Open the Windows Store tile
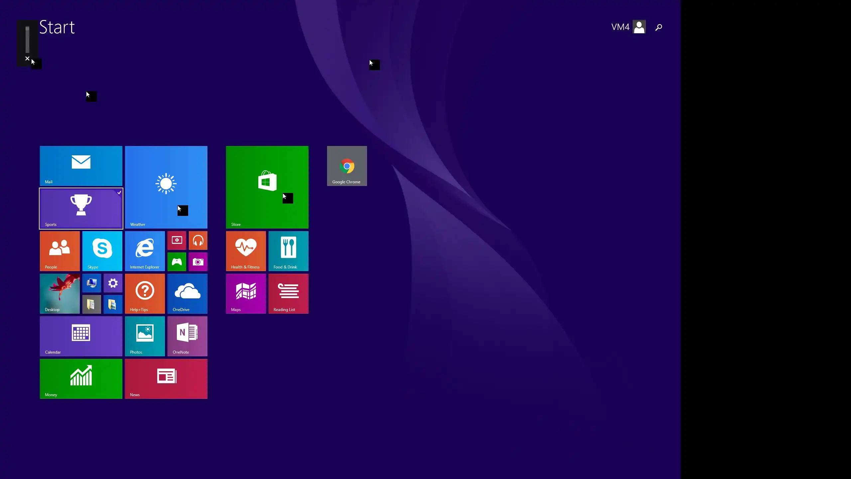Image resolution: width=851 pixels, height=479 pixels. (x=267, y=187)
